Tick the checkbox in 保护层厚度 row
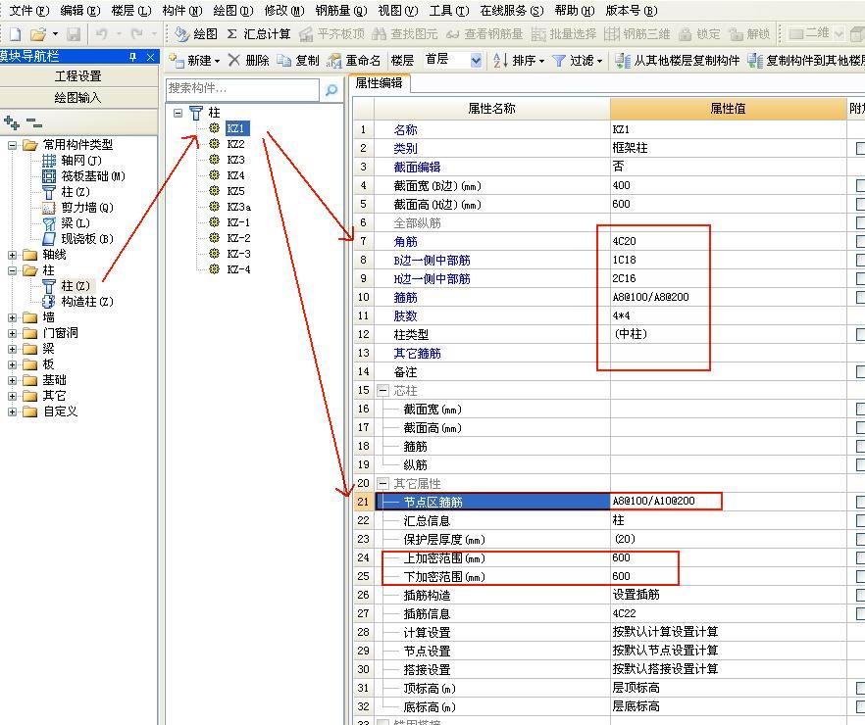 pos(860,540)
